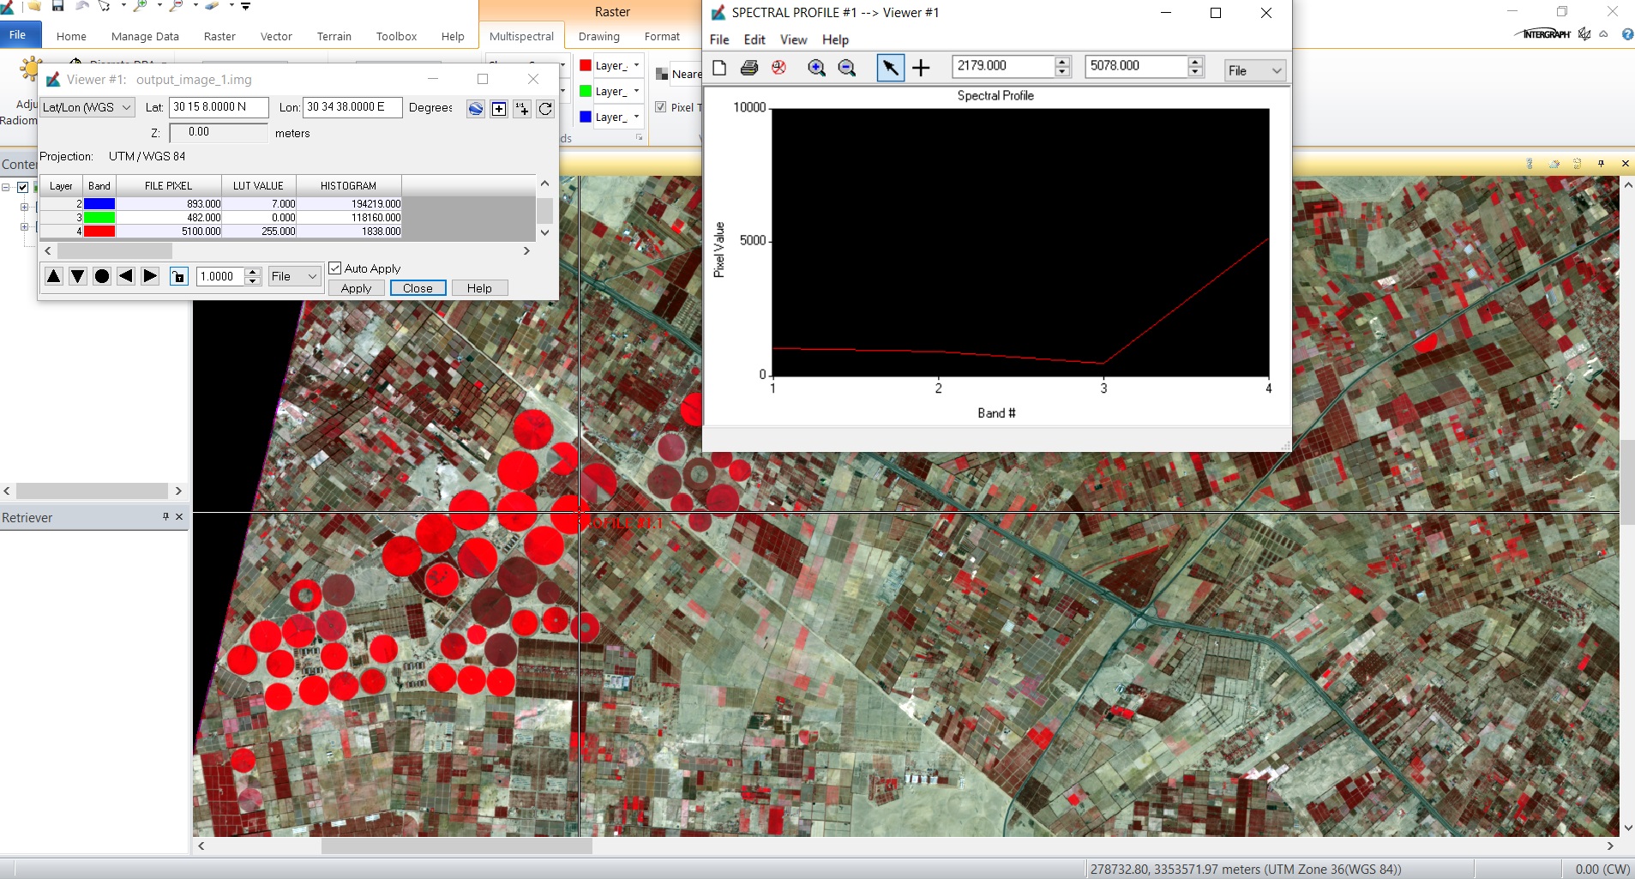Create a new Spectral Profile with the blank-page icon
The image size is (1635, 879).
click(x=719, y=68)
